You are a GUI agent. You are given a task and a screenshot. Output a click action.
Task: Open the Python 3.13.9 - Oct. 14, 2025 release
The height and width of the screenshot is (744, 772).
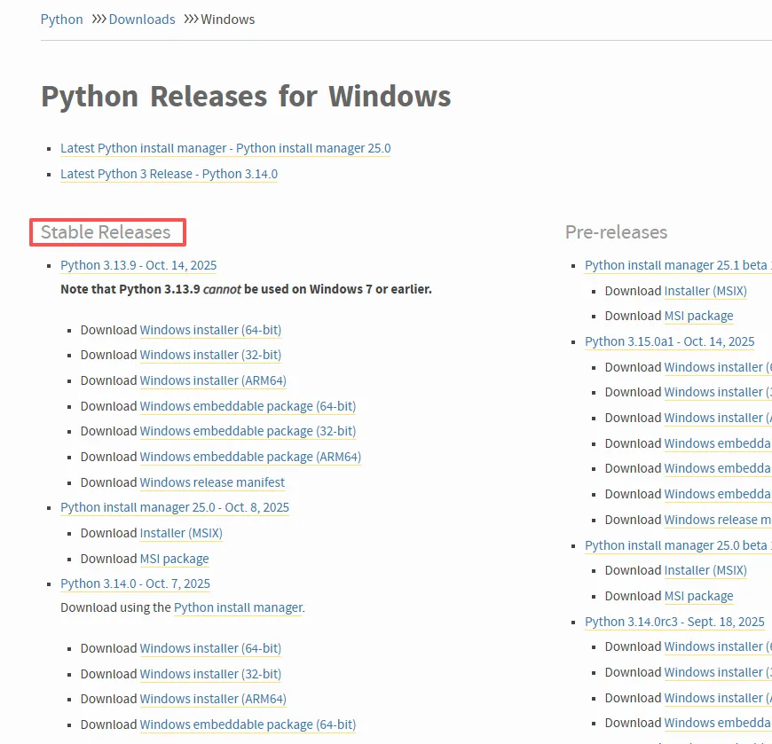(x=138, y=265)
